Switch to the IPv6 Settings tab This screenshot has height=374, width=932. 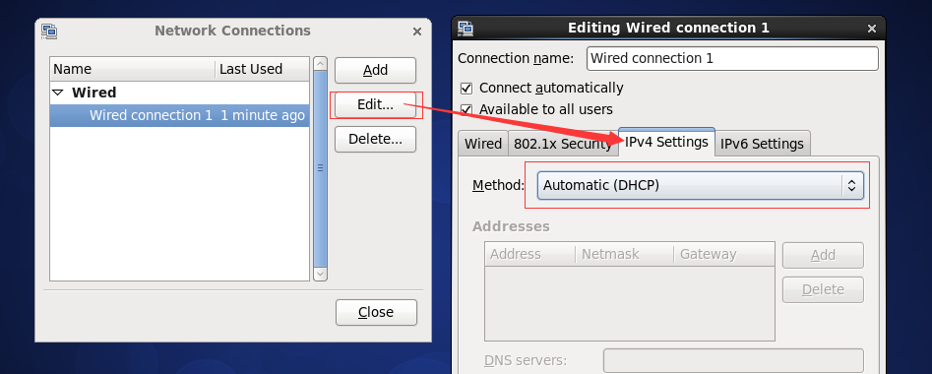click(762, 144)
